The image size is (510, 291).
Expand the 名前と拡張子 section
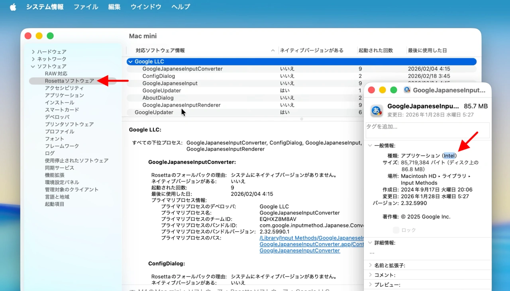370,265
